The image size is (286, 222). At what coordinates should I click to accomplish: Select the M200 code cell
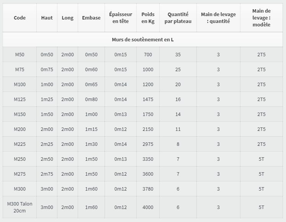[20, 129]
